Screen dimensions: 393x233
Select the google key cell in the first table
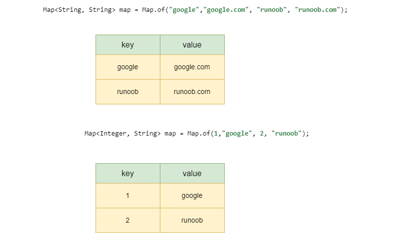point(128,67)
